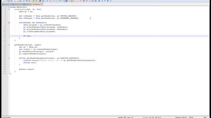Click the 'return output;' line
Image resolution: width=211 pixels, height=118 pixels.
click(x=27, y=69)
